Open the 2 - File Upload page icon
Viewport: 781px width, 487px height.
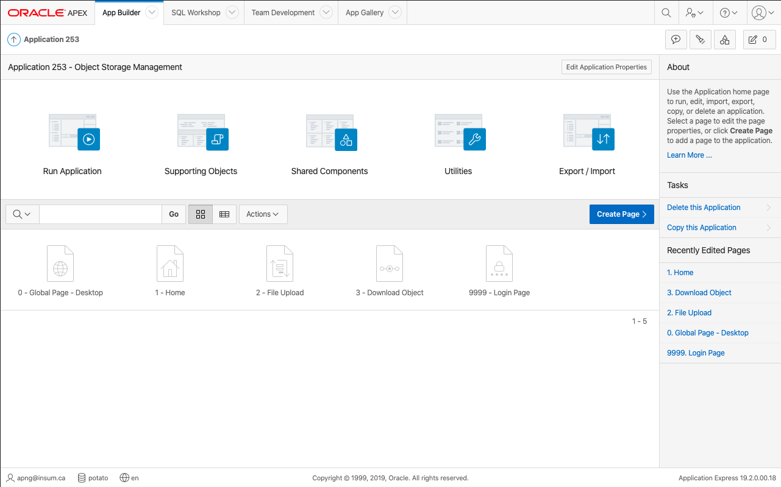280,264
